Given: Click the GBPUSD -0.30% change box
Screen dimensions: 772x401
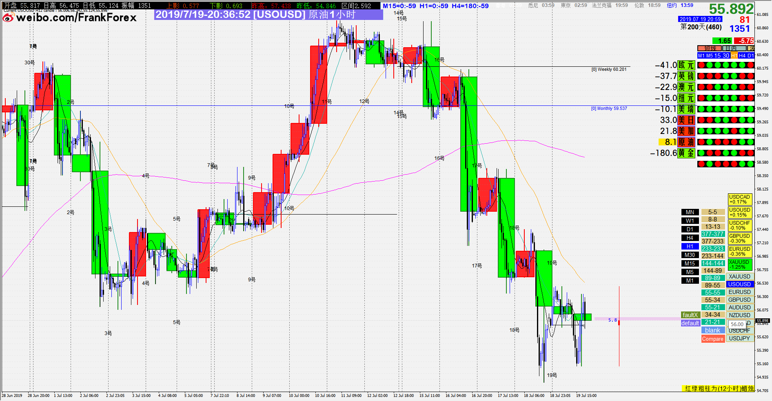Looking at the screenshot, I should pyautogui.click(x=740, y=239).
